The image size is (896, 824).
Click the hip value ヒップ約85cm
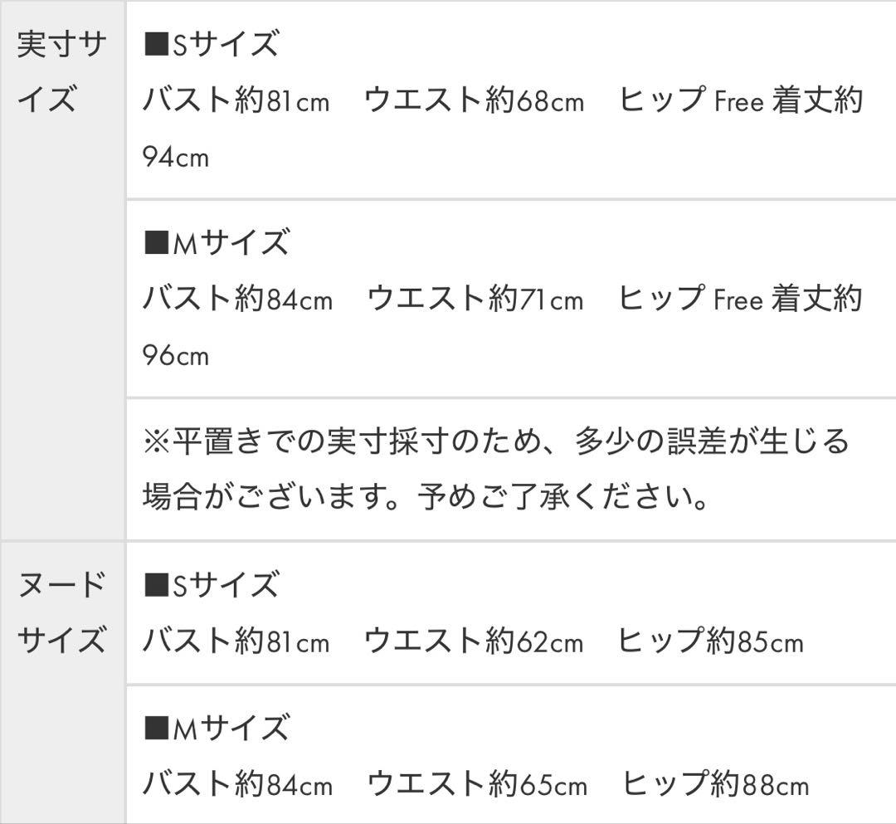tap(711, 642)
